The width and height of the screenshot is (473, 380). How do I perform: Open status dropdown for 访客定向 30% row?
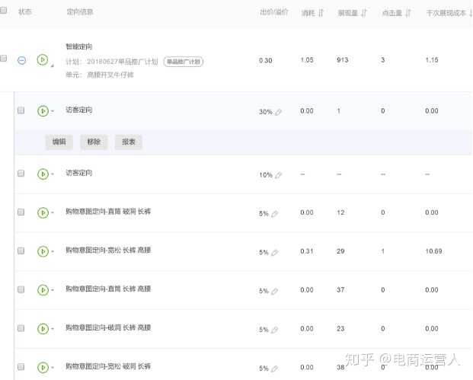pyautogui.click(x=53, y=111)
